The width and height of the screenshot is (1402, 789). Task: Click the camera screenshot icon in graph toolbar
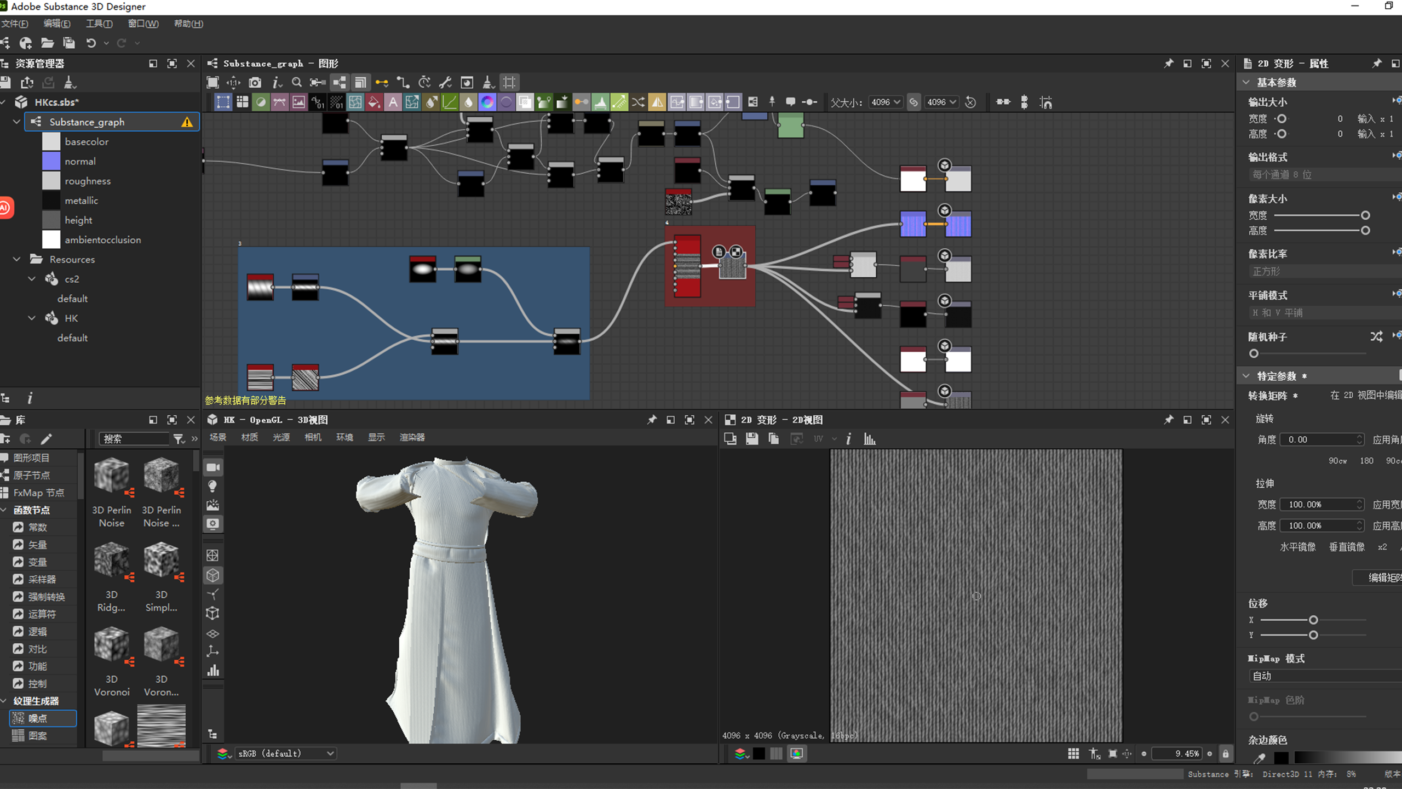click(255, 83)
